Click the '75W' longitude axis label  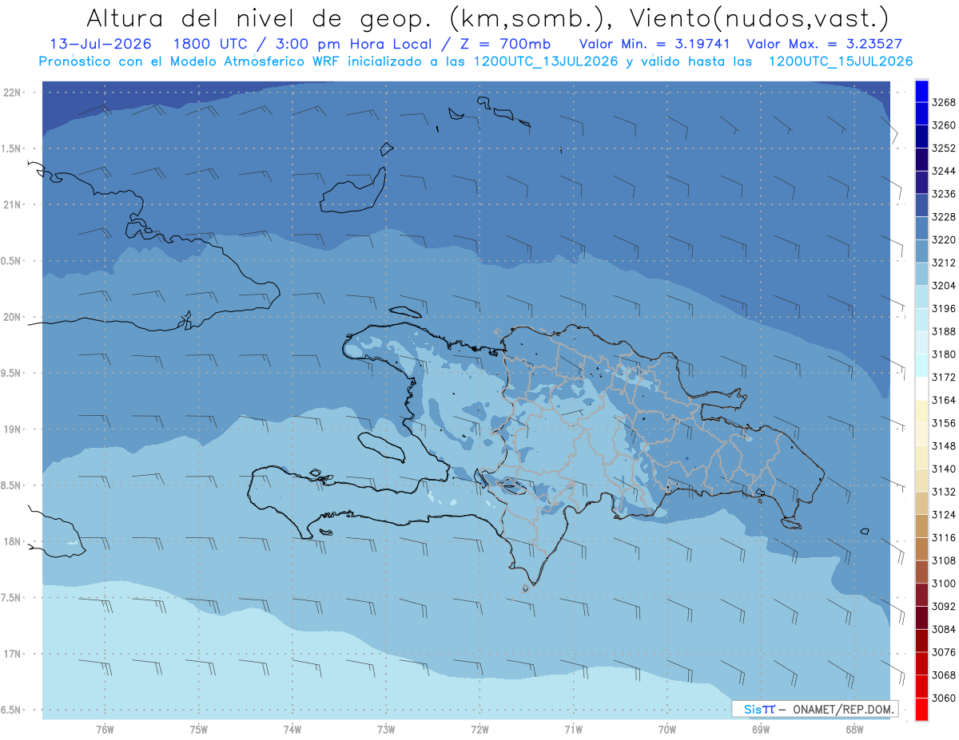pos(199,730)
